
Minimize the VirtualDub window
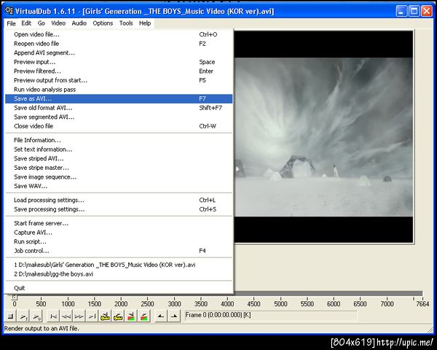tap(401, 11)
